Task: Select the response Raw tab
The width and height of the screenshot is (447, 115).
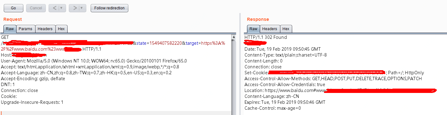Action: (254, 29)
